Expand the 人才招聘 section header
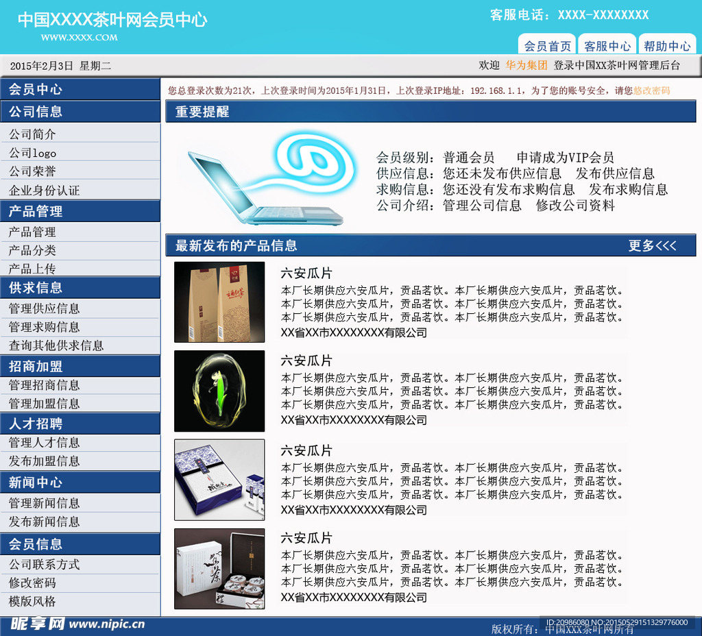702x636 pixels. pyautogui.click(x=36, y=424)
